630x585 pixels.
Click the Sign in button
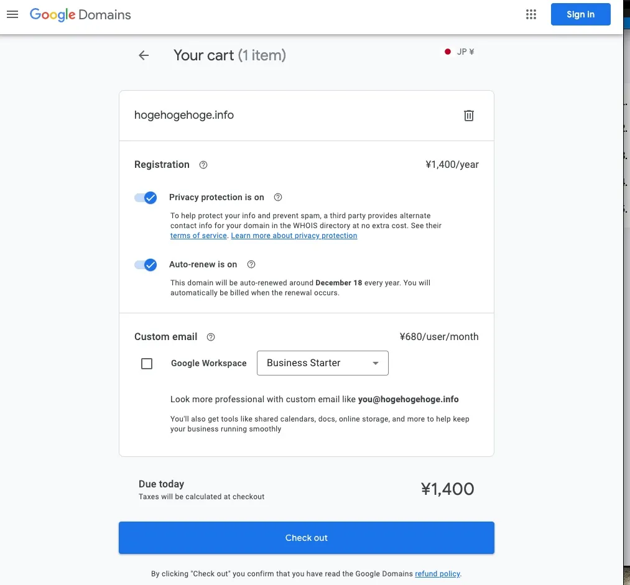(580, 14)
